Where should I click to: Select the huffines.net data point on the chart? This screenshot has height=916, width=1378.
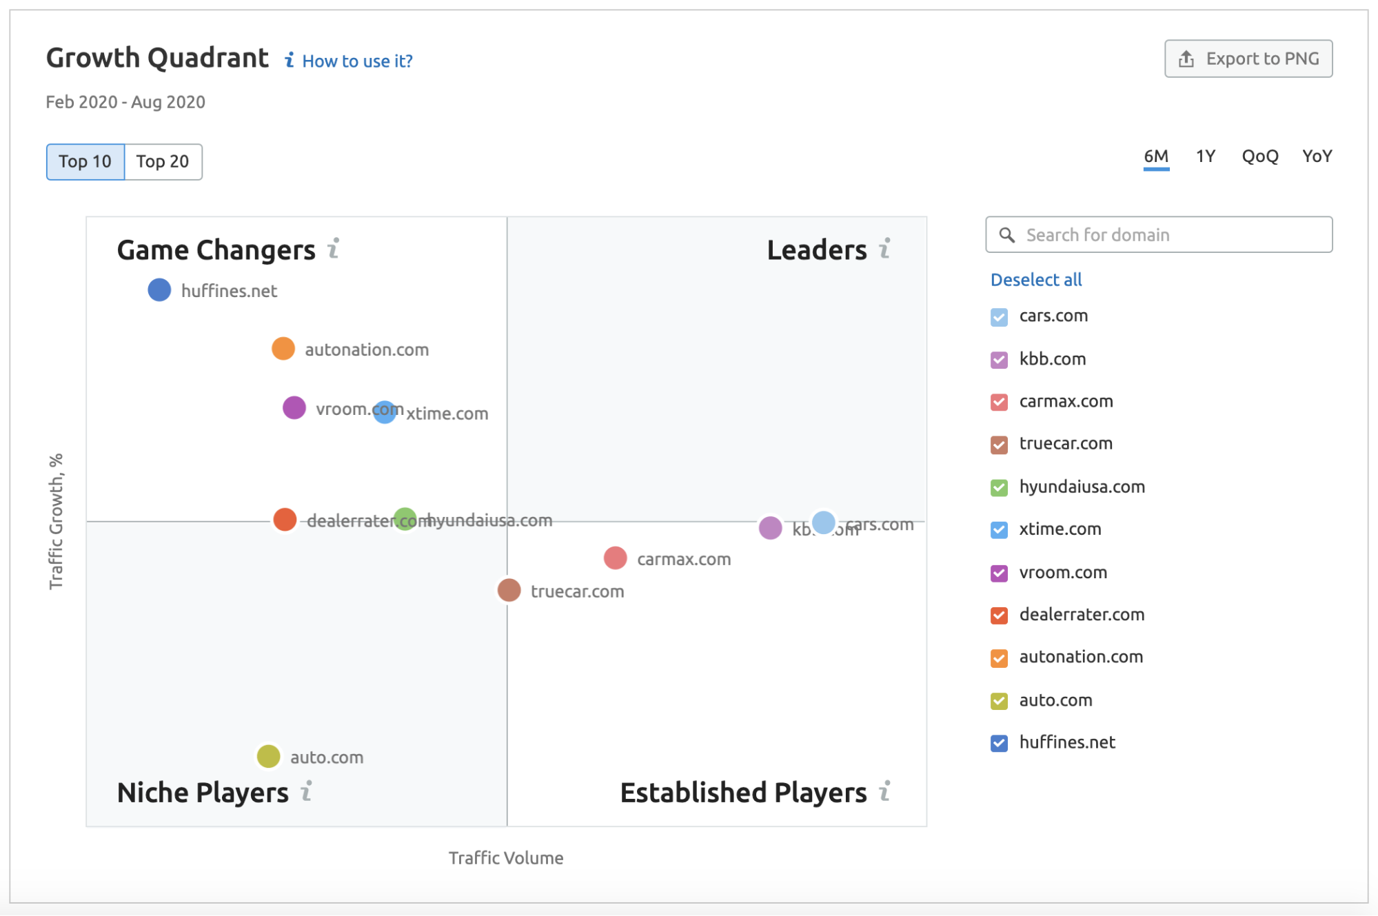(159, 289)
